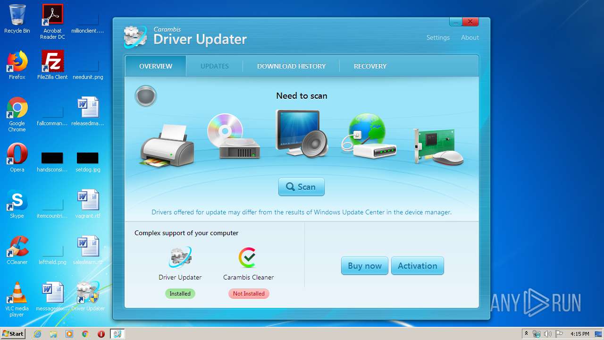Open Settings in Driver Updater
Image resolution: width=604 pixels, height=340 pixels.
coord(438,37)
